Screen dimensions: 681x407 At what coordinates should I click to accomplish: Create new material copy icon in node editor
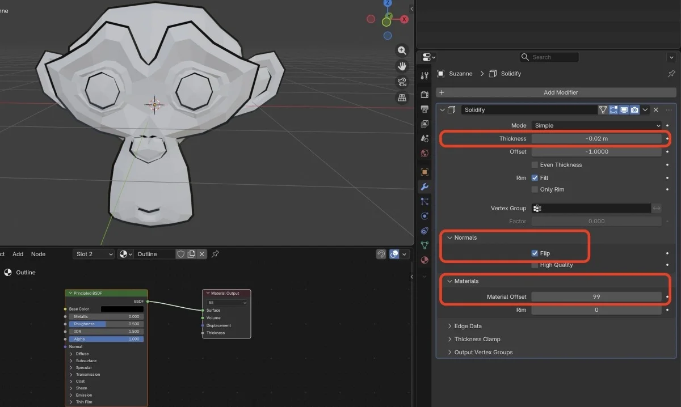tap(191, 254)
